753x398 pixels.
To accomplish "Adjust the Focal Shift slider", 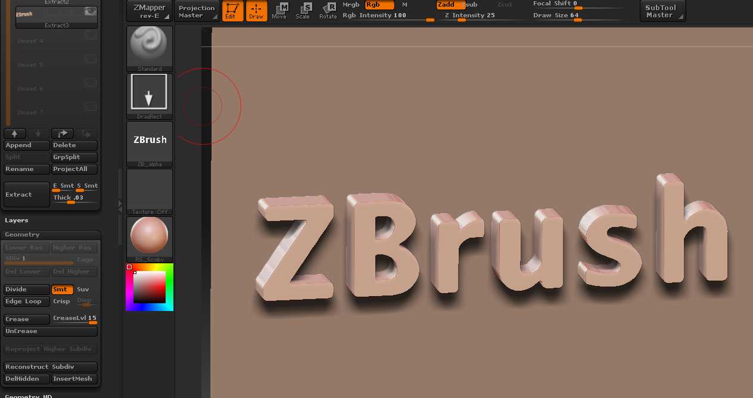I will pos(578,5).
